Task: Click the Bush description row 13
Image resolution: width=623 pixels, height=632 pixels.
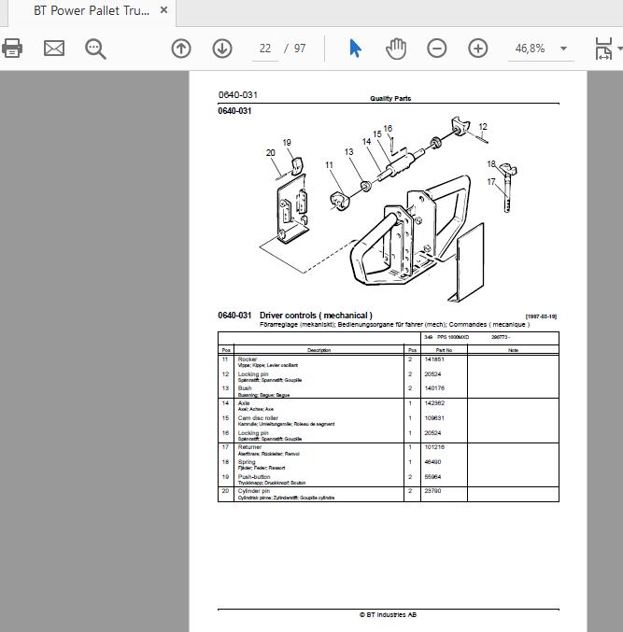Action: [245, 388]
